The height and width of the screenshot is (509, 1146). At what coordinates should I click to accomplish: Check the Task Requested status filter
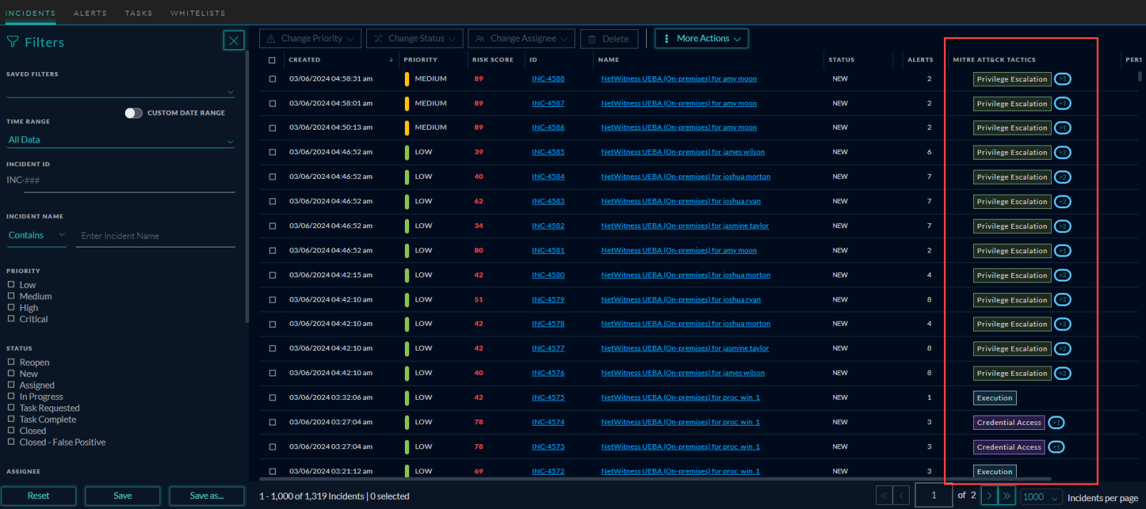tap(11, 408)
